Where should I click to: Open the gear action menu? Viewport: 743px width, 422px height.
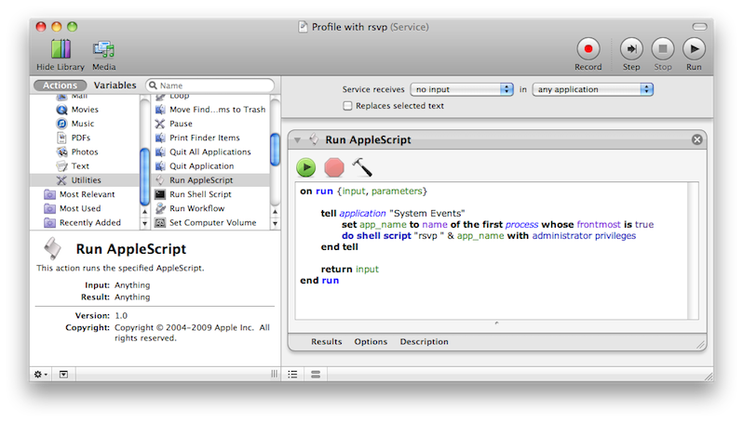tap(41, 375)
